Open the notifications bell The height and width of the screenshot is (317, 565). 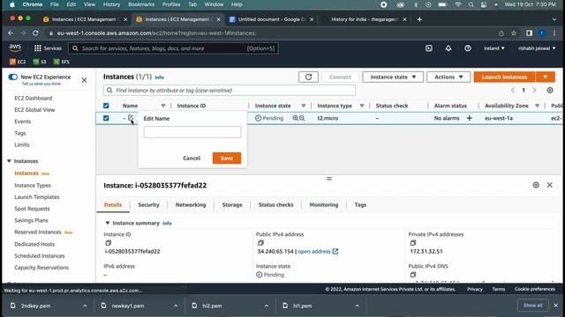pos(448,48)
